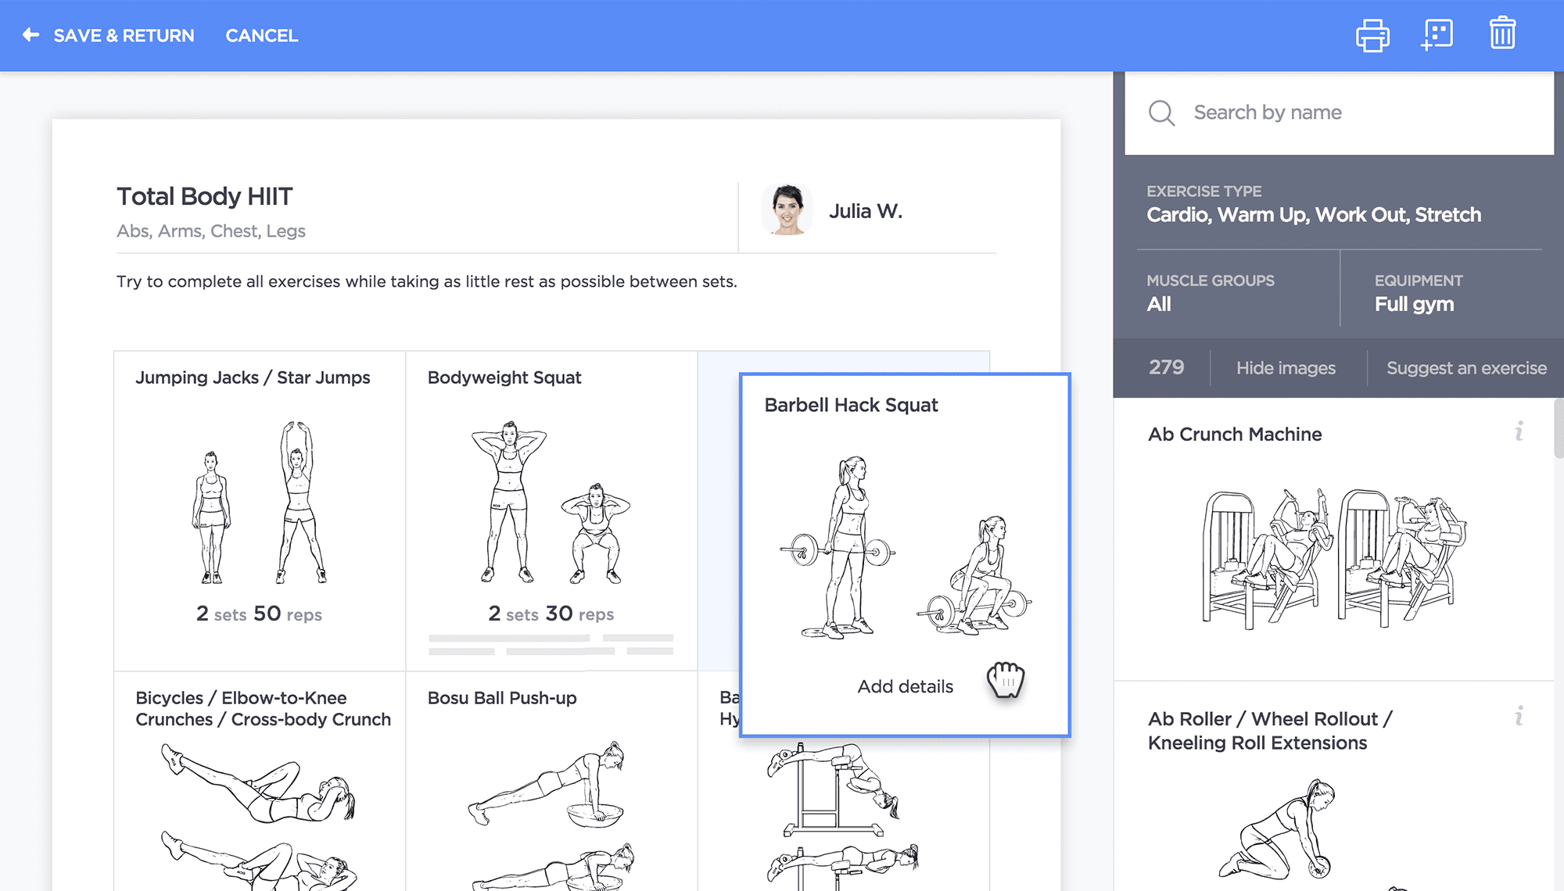Click the print icon in toolbar
The width and height of the screenshot is (1564, 891).
point(1372,34)
